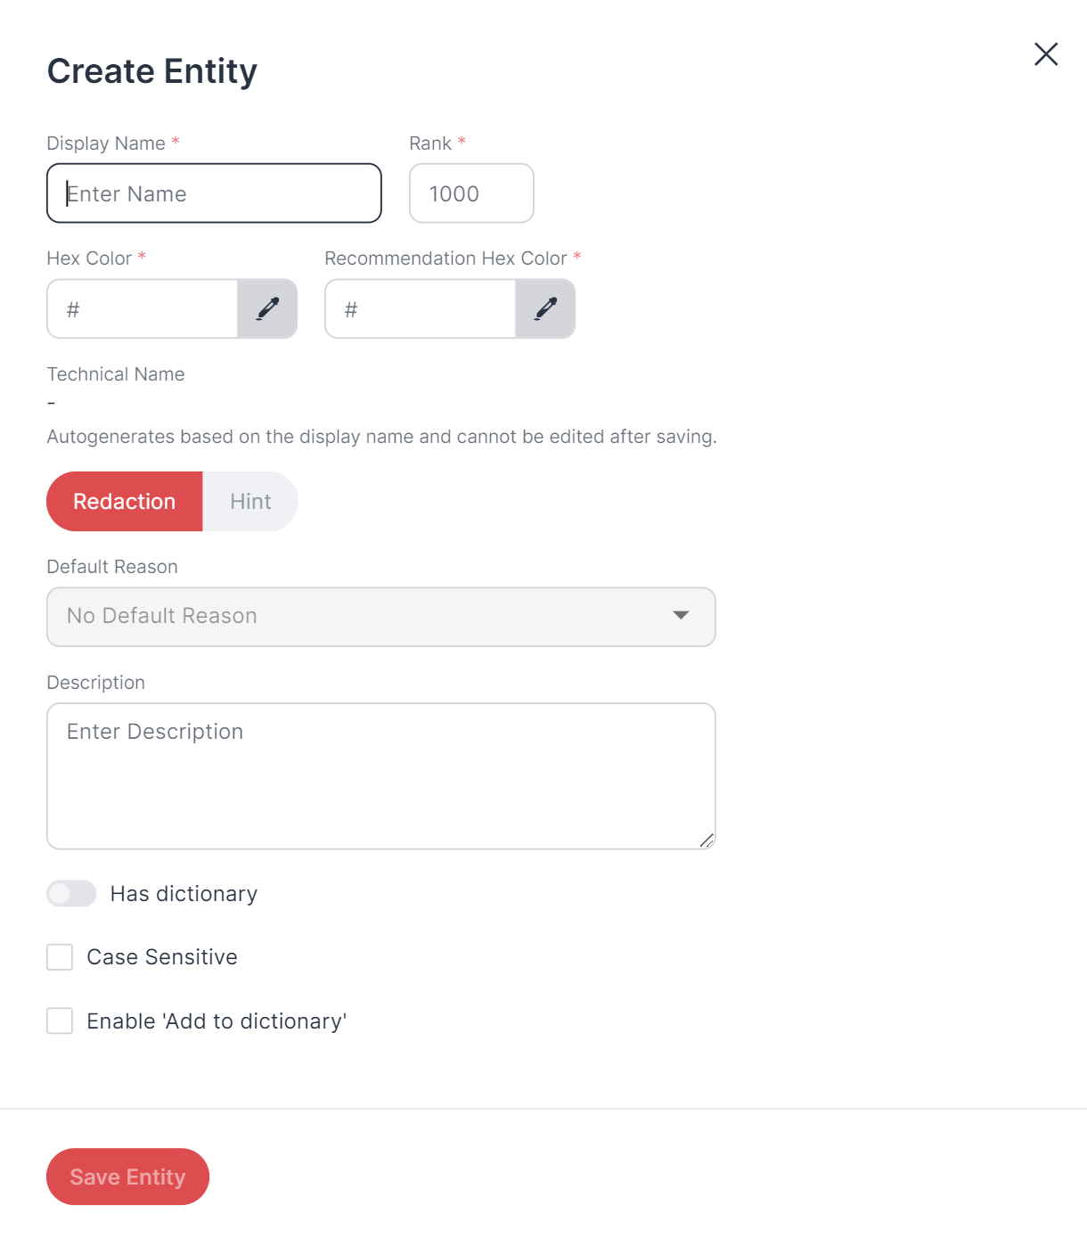Click the Case Sensitive label text
The height and width of the screenshot is (1238, 1087).
(x=162, y=957)
